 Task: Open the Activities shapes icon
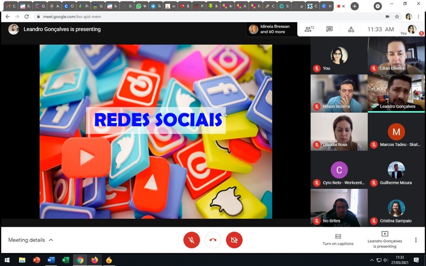point(351,29)
